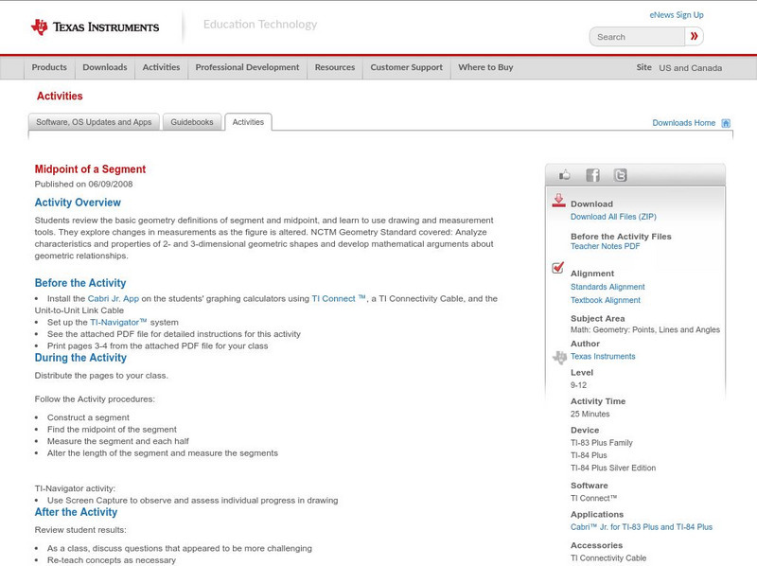757x566 pixels.
Task: Click the TI-83 Plus Family device
Action: coord(602,443)
